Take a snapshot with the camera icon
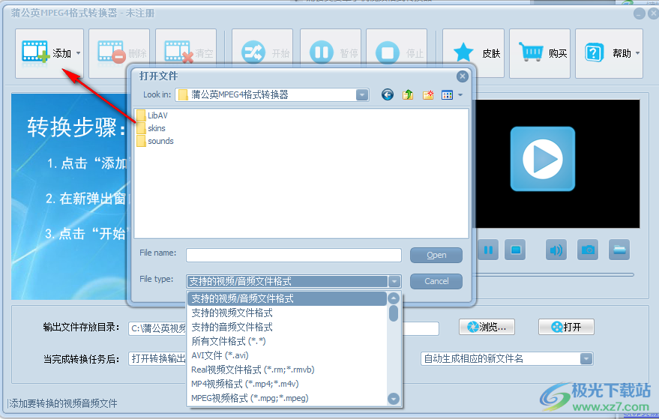The height and width of the screenshot is (419, 659). coord(588,250)
